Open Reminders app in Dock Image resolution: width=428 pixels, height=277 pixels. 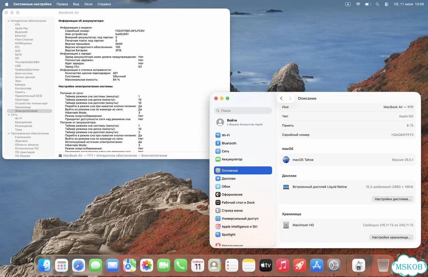pyautogui.click(x=232, y=266)
